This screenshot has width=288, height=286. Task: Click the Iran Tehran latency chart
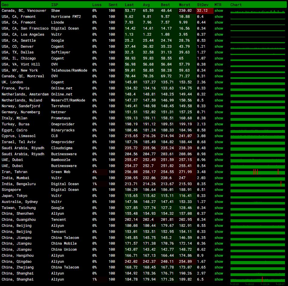pos(258,172)
